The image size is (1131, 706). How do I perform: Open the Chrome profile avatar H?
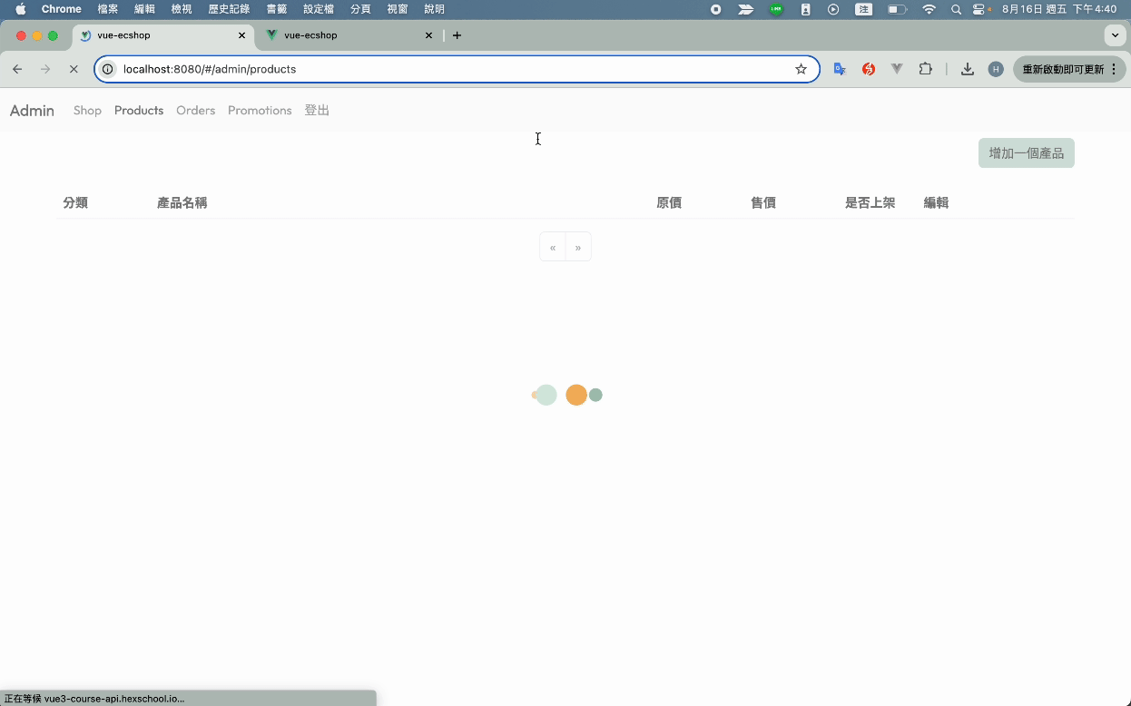tap(996, 69)
